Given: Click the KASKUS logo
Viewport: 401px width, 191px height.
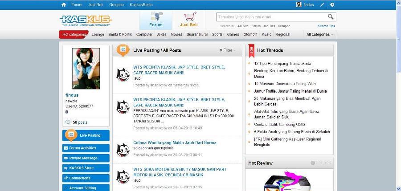Looking at the screenshot, I should [86, 20].
